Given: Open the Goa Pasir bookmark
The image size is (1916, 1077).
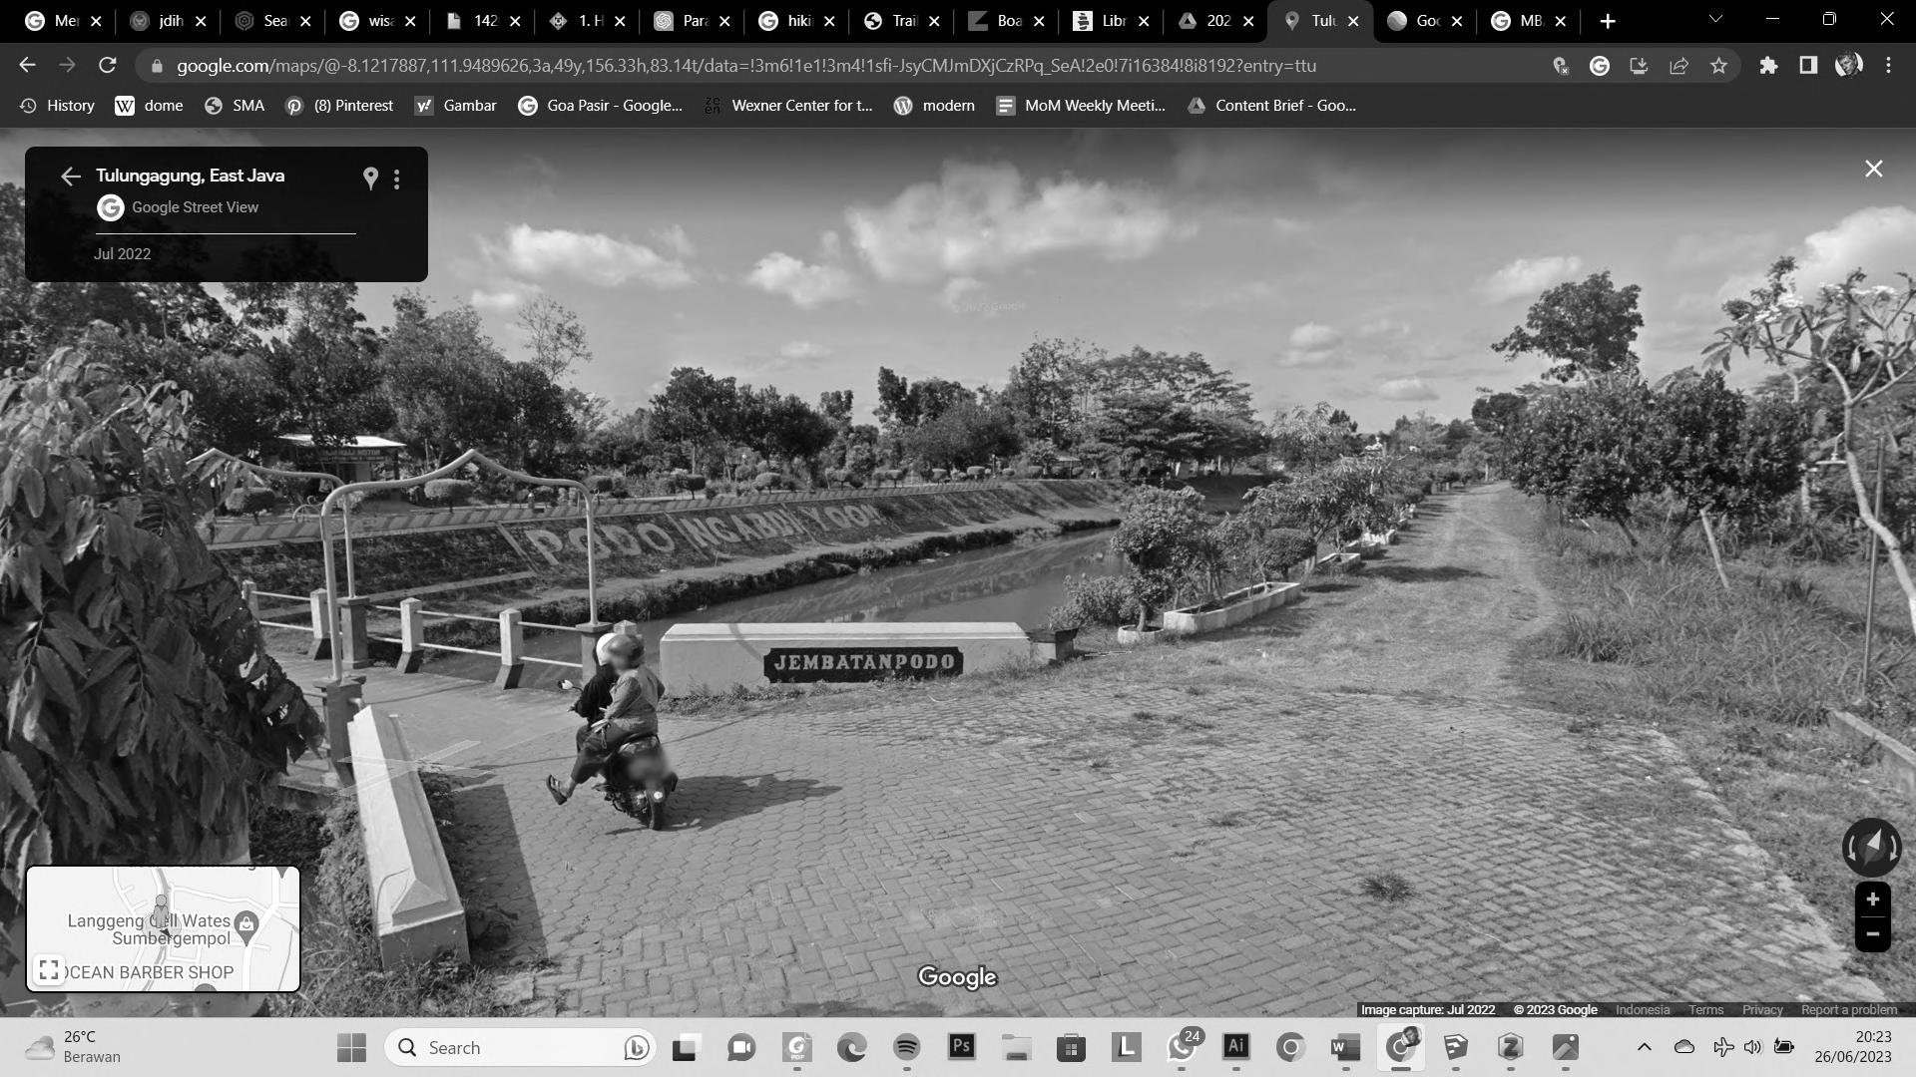Looking at the screenshot, I should (x=601, y=106).
